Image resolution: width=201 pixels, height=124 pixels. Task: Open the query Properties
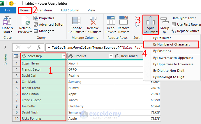click(44, 18)
